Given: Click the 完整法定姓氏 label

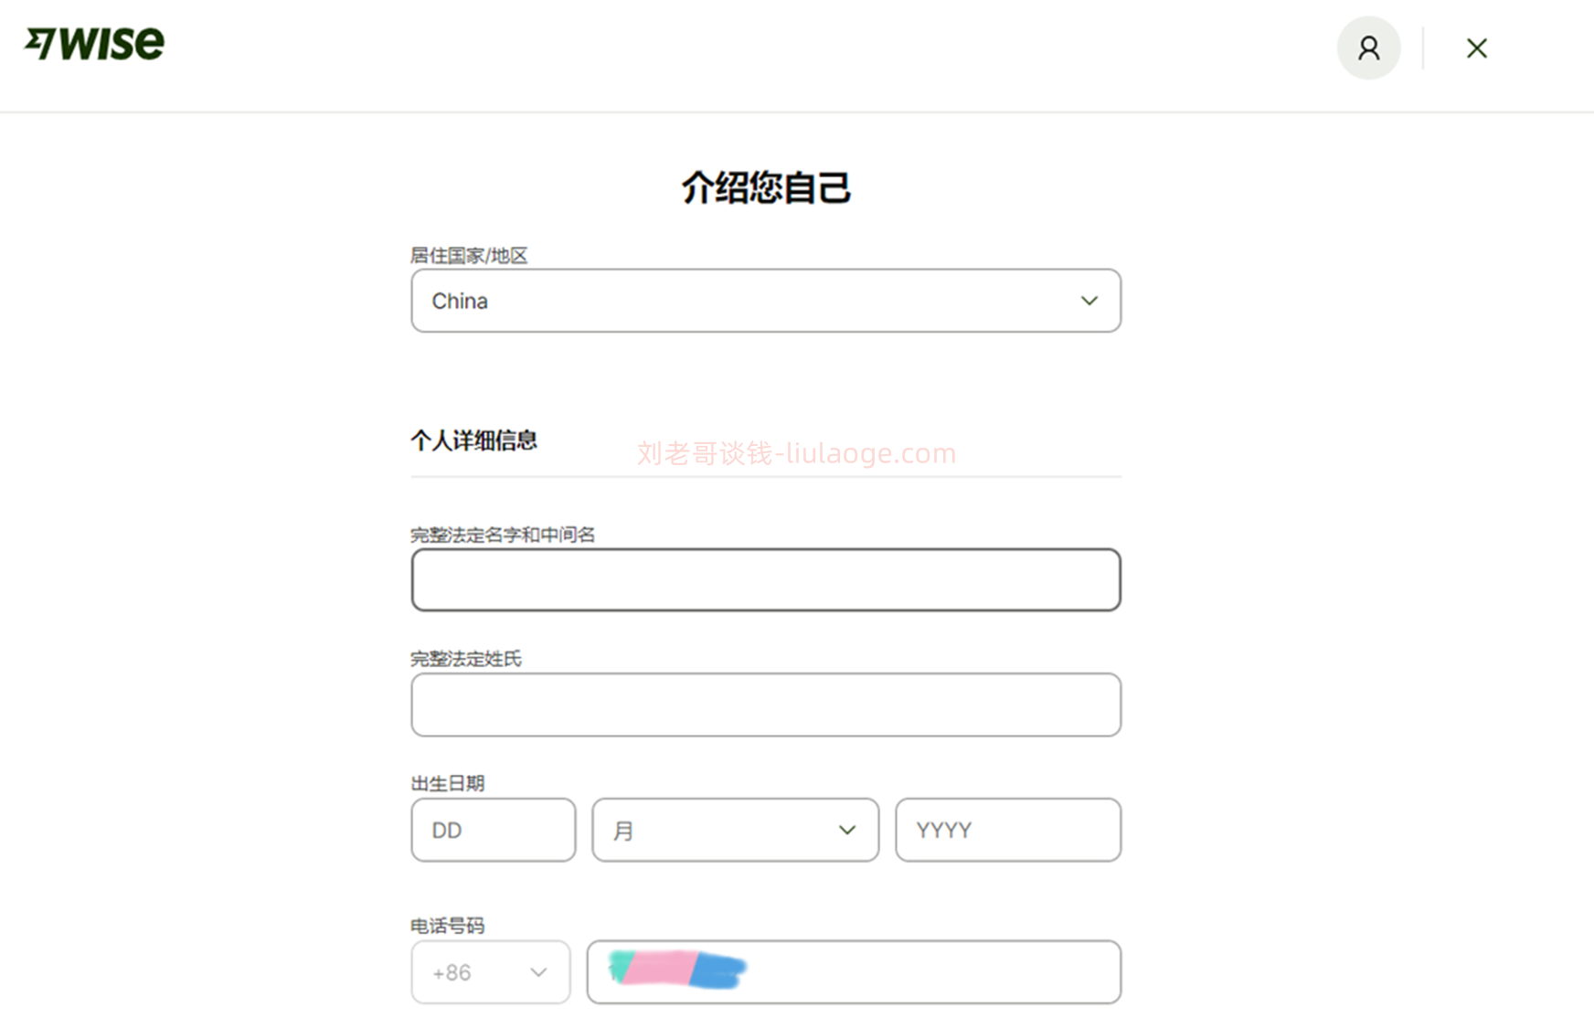Looking at the screenshot, I should tap(466, 659).
